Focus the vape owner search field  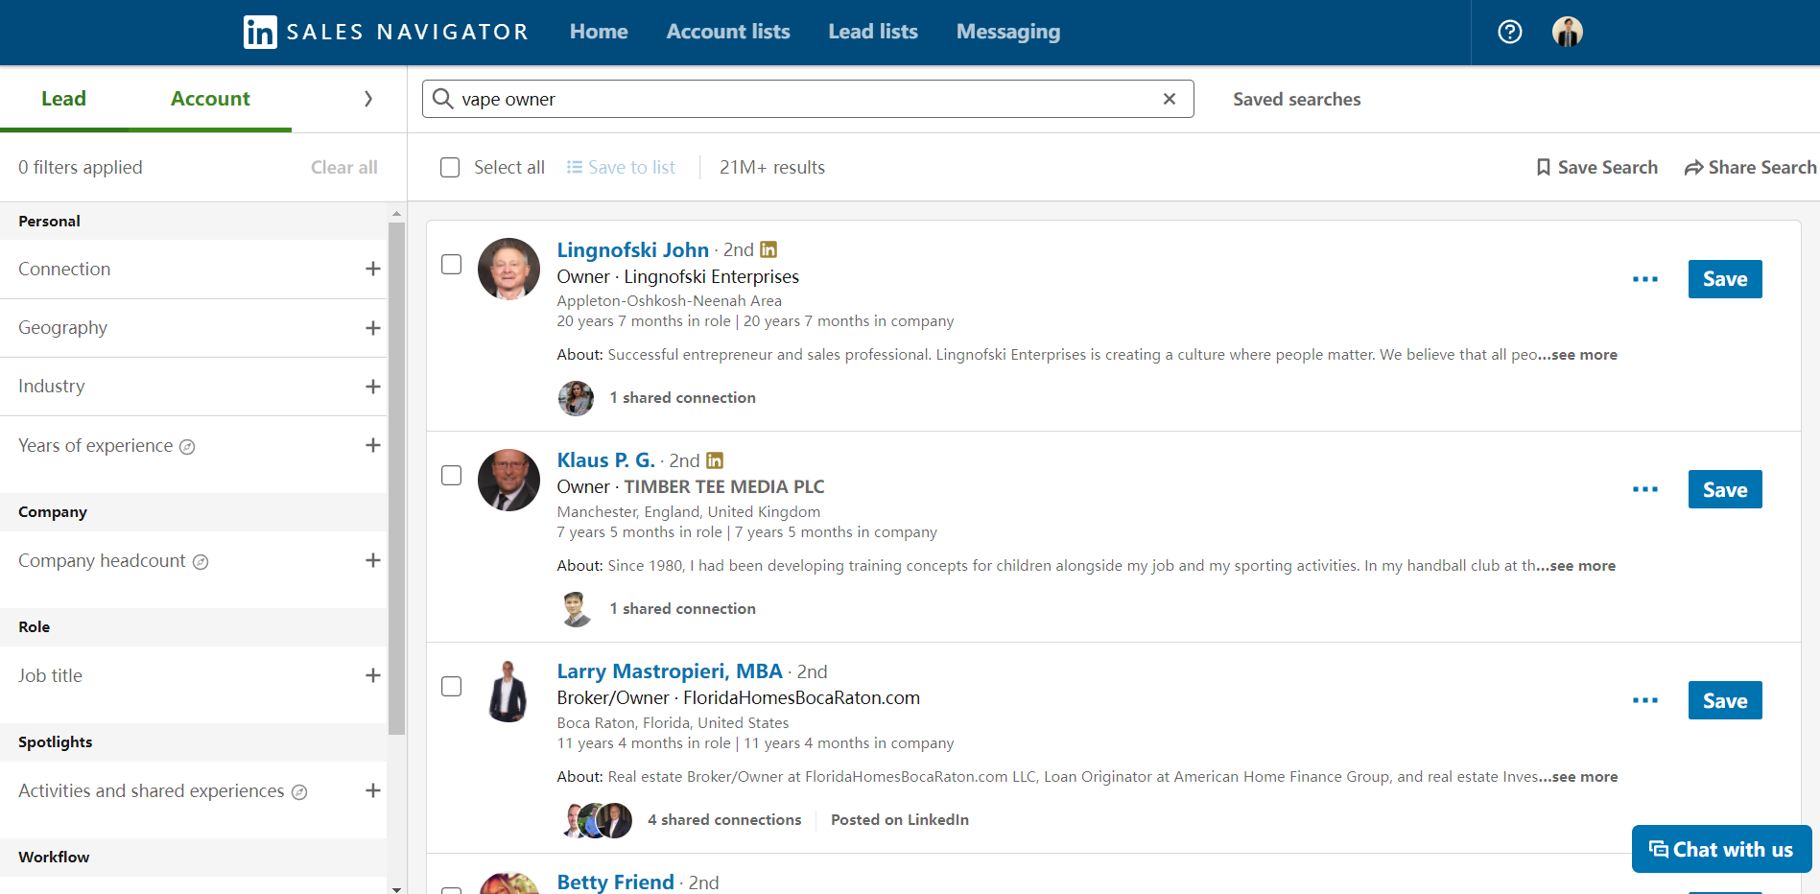(x=808, y=99)
